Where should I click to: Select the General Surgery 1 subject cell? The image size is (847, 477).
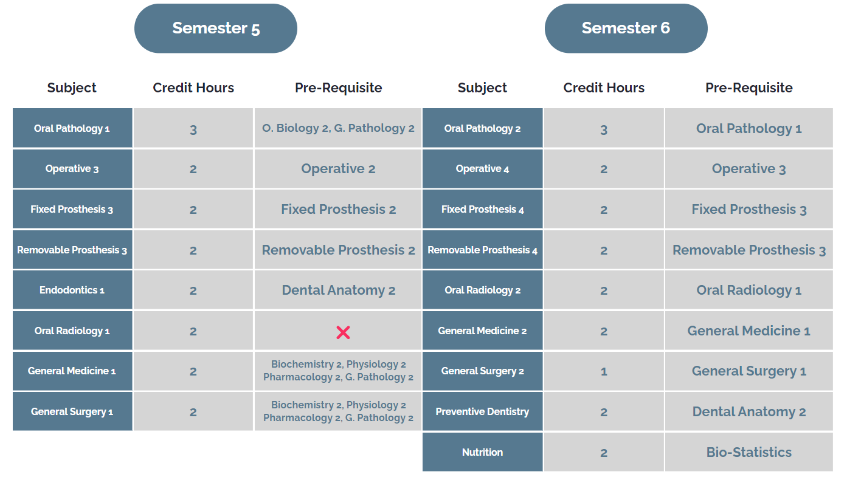coord(72,412)
